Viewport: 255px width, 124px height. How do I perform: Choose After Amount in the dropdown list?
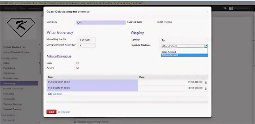(x=185, y=52)
